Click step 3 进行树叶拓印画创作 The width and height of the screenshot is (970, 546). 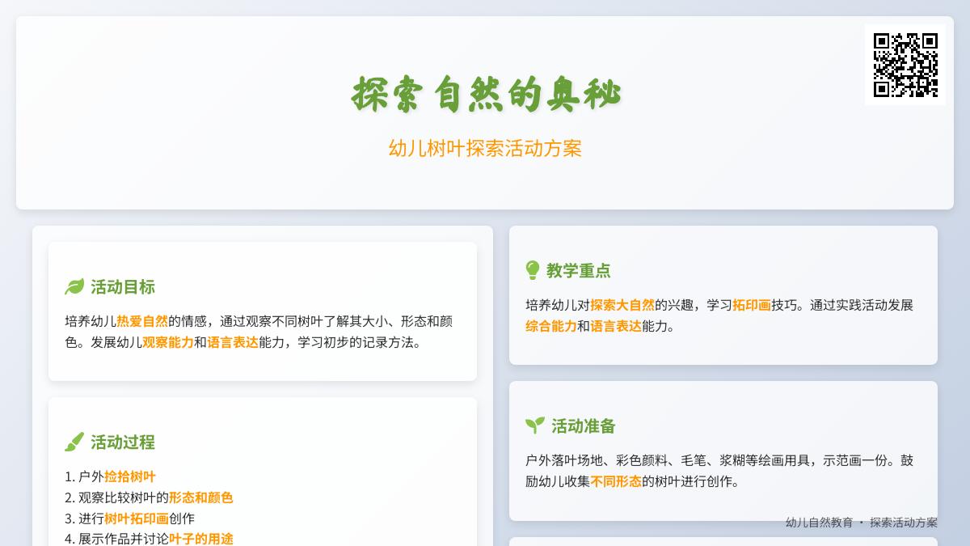pos(129,518)
